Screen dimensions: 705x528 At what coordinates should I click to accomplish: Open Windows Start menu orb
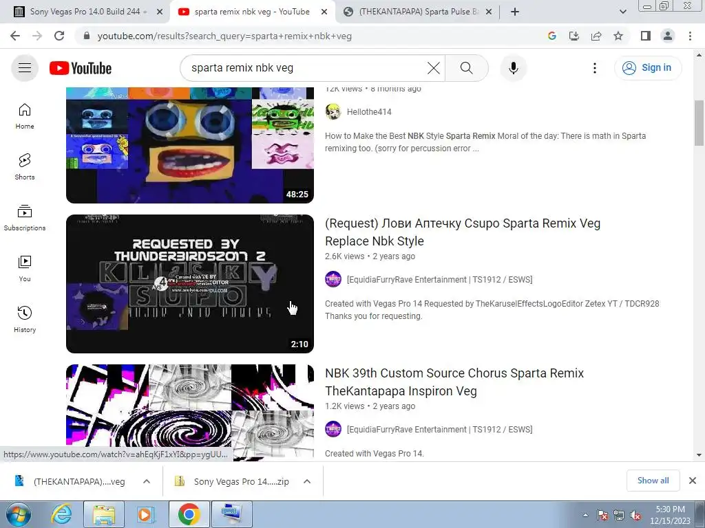pos(19,514)
